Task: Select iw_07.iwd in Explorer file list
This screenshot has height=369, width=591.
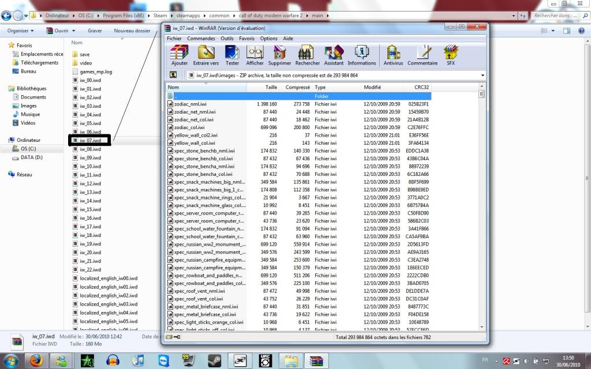Action: pyautogui.click(x=90, y=141)
